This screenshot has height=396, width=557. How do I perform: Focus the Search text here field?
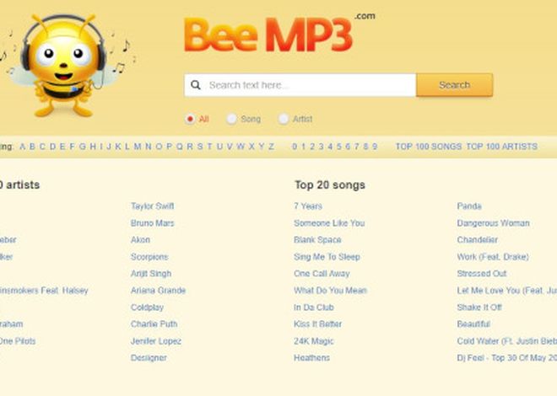click(x=300, y=85)
